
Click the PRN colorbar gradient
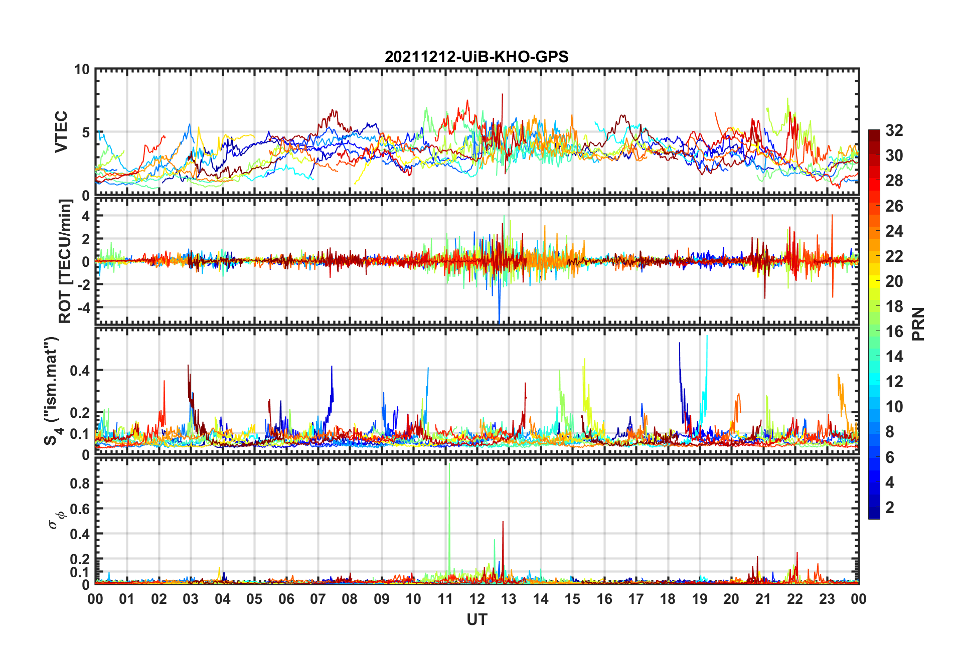click(x=874, y=324)
